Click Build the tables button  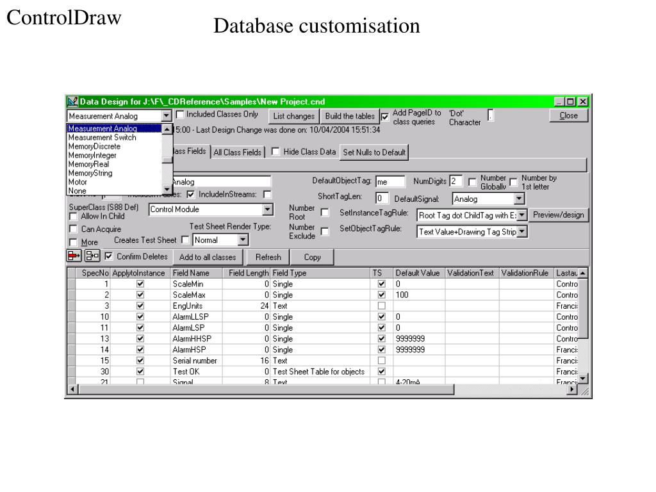click(350, 117)
